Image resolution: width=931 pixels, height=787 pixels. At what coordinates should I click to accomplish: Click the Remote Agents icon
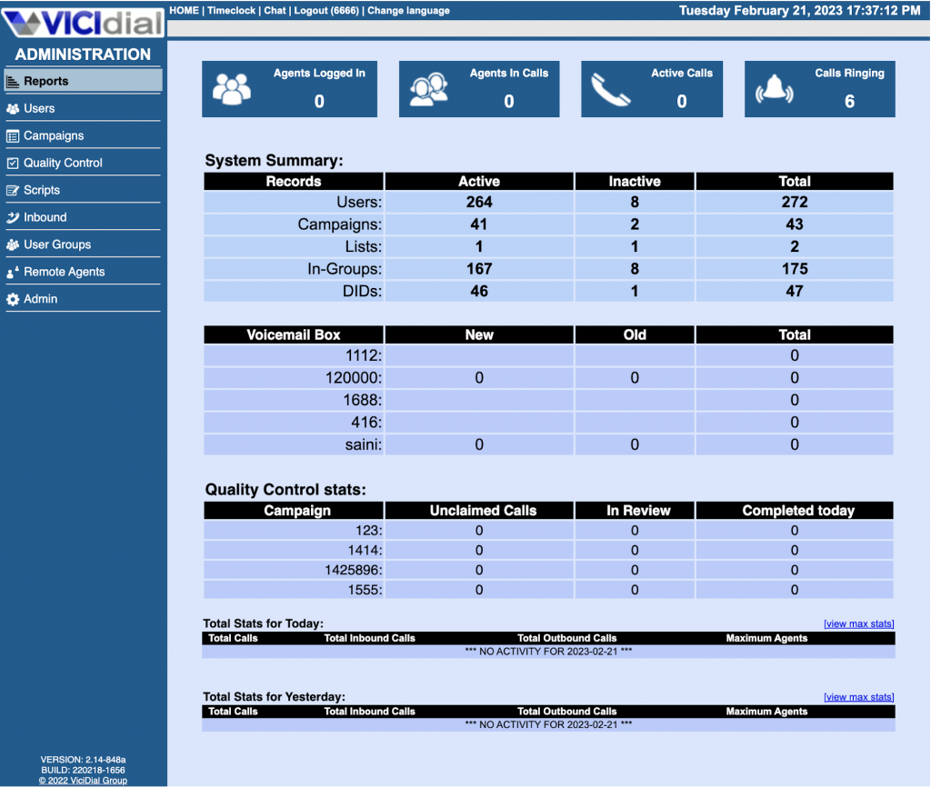pos(13,272)
